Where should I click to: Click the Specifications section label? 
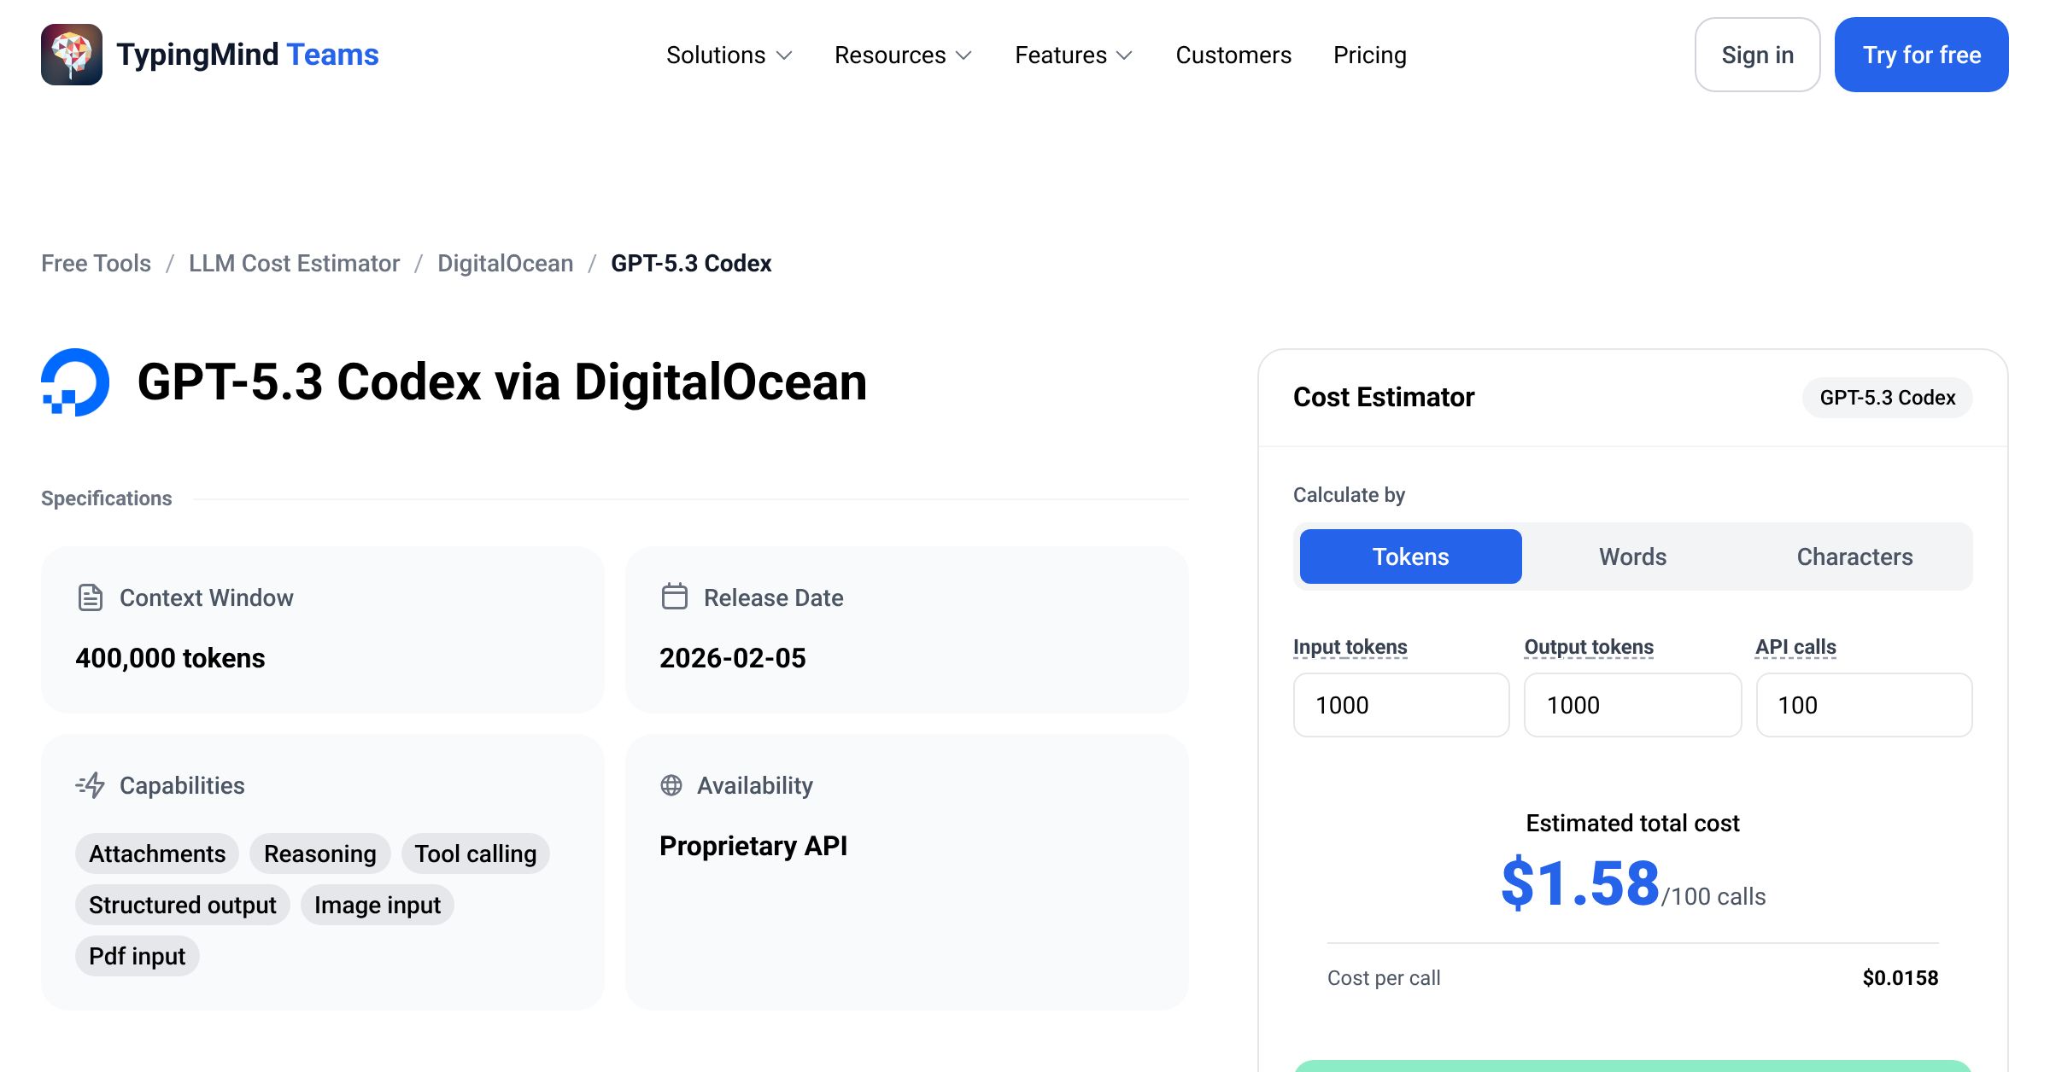tap(107, 498)
